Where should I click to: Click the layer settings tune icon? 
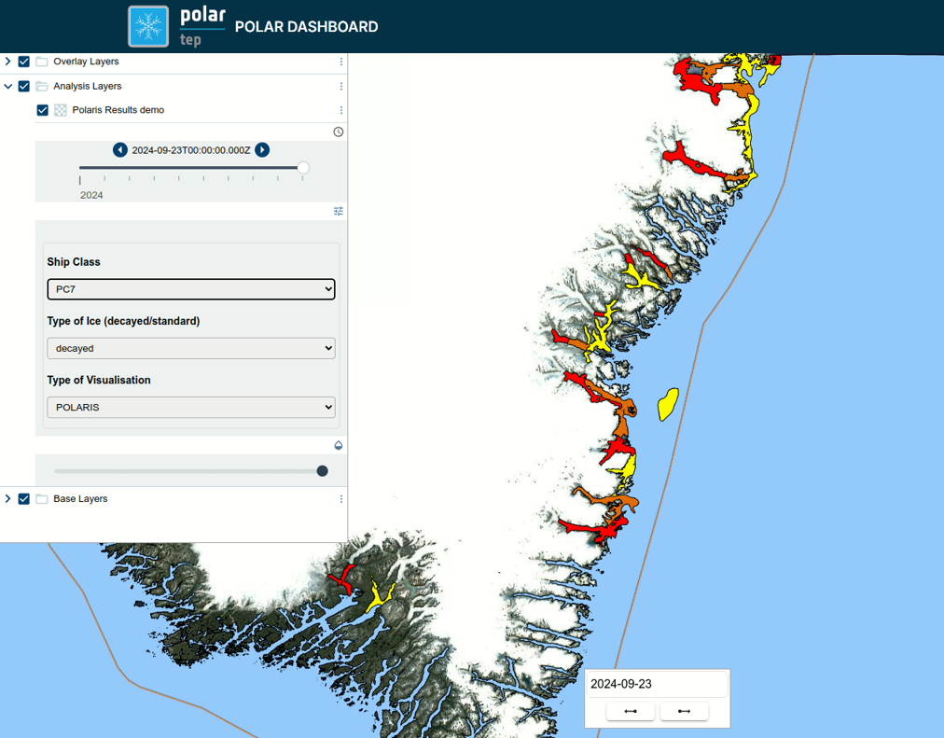coord(339,212)
